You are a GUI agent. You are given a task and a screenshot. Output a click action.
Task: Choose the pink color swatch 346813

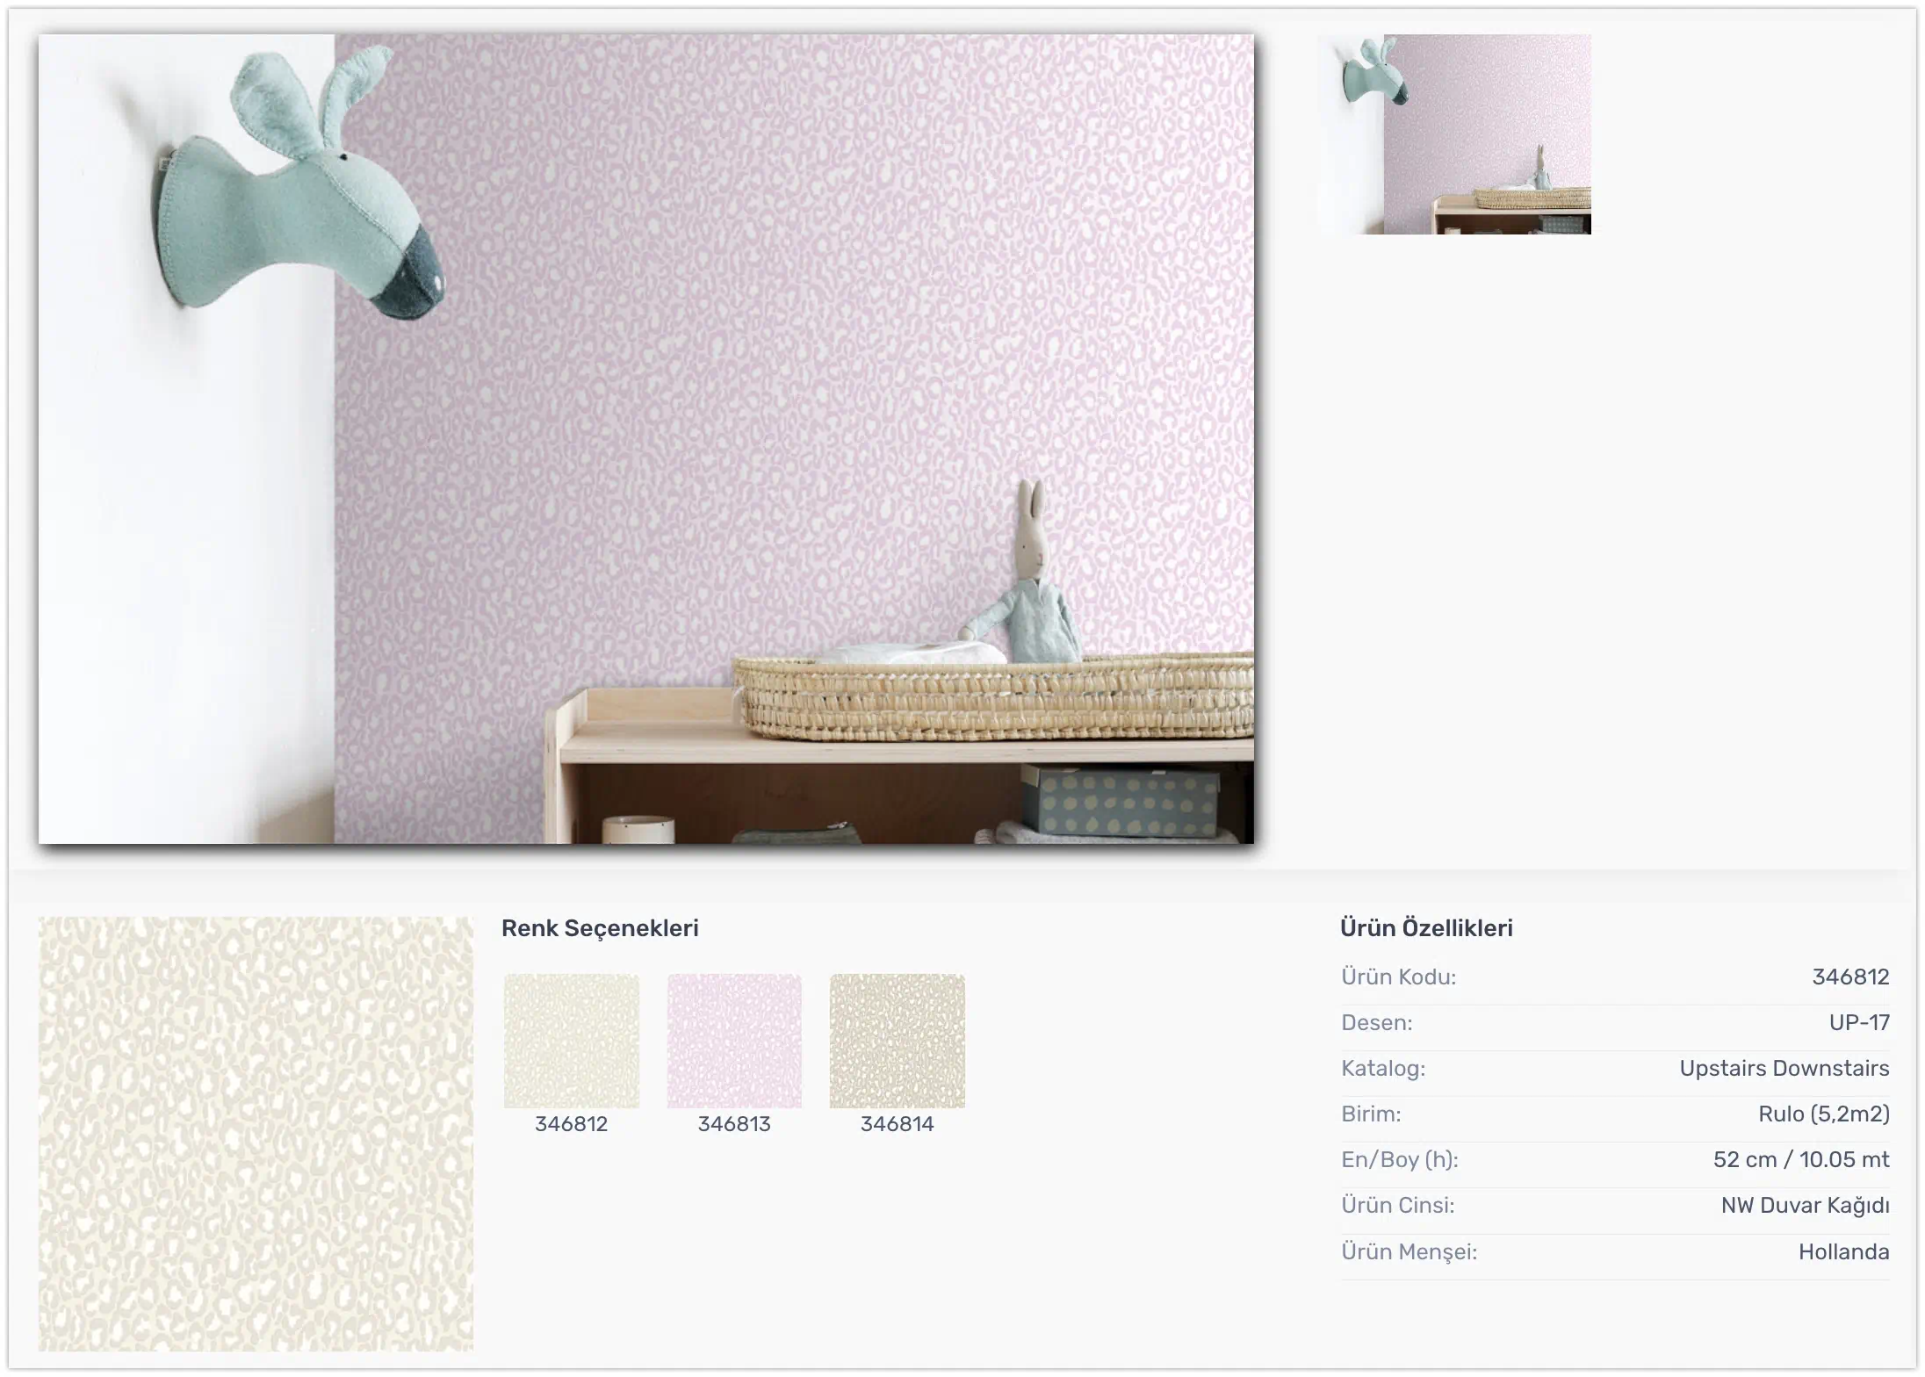pyautogui.click(x=734, y=1041)
